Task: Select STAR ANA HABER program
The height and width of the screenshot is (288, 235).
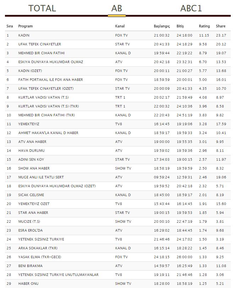Action: tap(33, 213)
